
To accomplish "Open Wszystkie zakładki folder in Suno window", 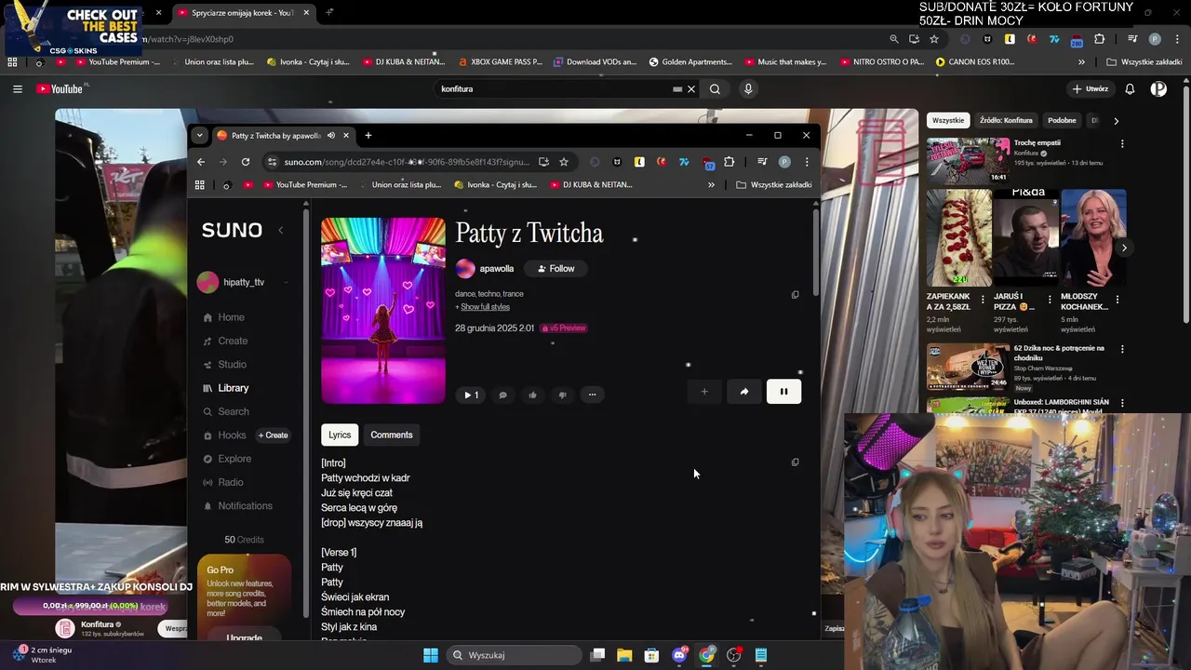I will (x=774, y=184).
